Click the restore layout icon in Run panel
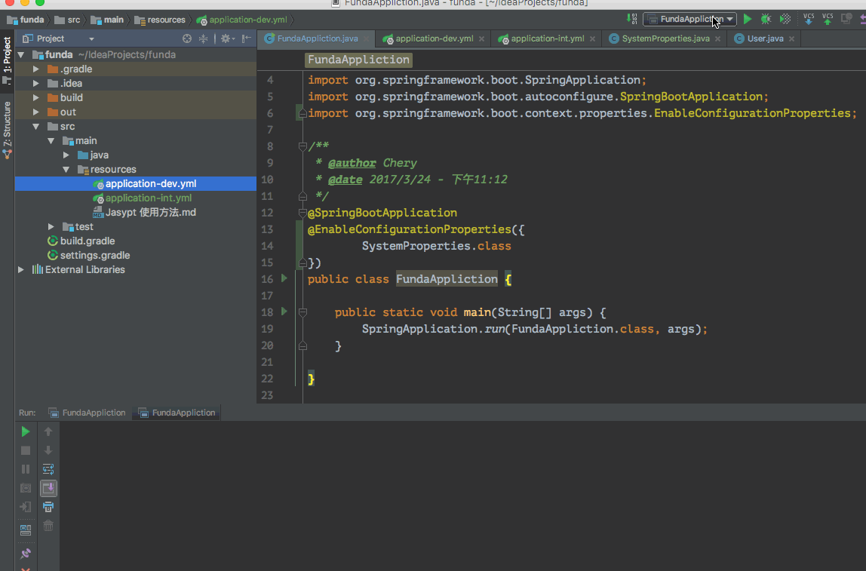 pyautogui.click(x=26, y=530)
